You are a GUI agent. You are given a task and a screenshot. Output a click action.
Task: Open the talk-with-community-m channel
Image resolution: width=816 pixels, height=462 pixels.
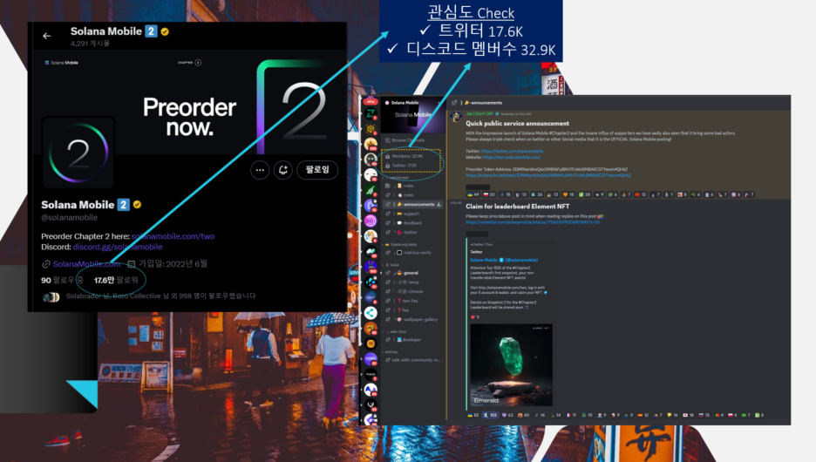pos(415,360)
